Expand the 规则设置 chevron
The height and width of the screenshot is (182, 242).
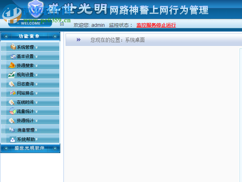click(x=36, y=75)
